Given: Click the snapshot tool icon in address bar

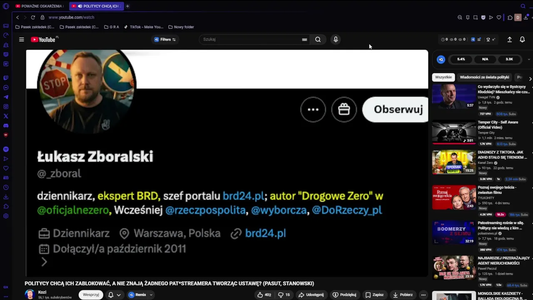Looking at the screenshot, I should click(x=476, y=17).
